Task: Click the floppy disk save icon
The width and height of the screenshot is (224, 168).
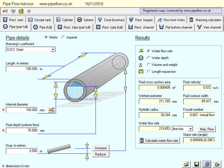Action: coord(196,164)
